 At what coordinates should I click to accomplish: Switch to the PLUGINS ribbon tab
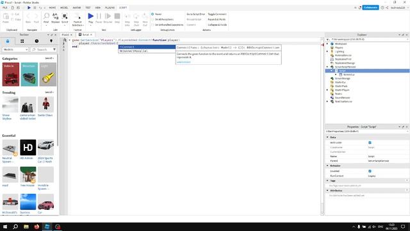click(110, 8)
